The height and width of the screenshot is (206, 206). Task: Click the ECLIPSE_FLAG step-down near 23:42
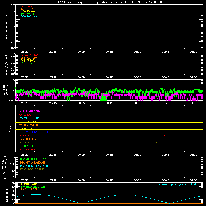(x=47, y=132)
